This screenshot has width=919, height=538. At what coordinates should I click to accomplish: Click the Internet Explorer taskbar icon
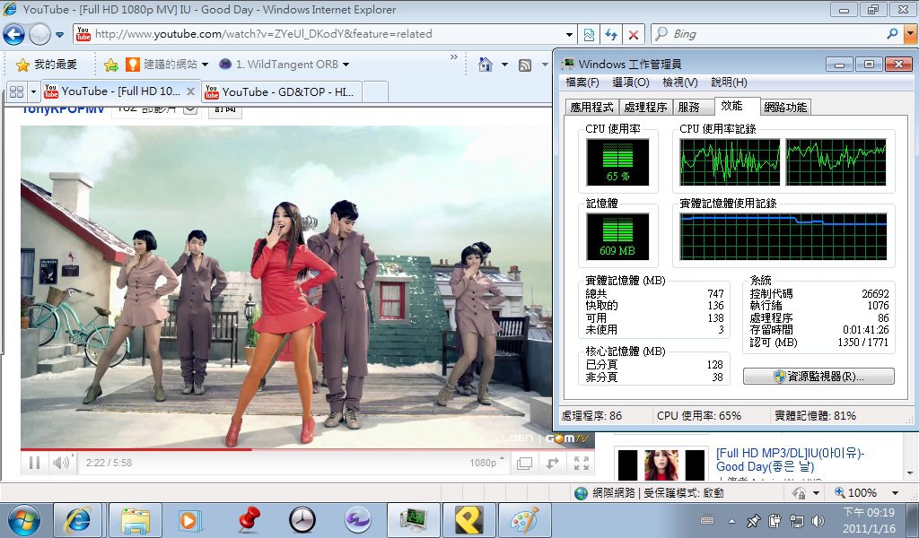(x=78, y=520)
